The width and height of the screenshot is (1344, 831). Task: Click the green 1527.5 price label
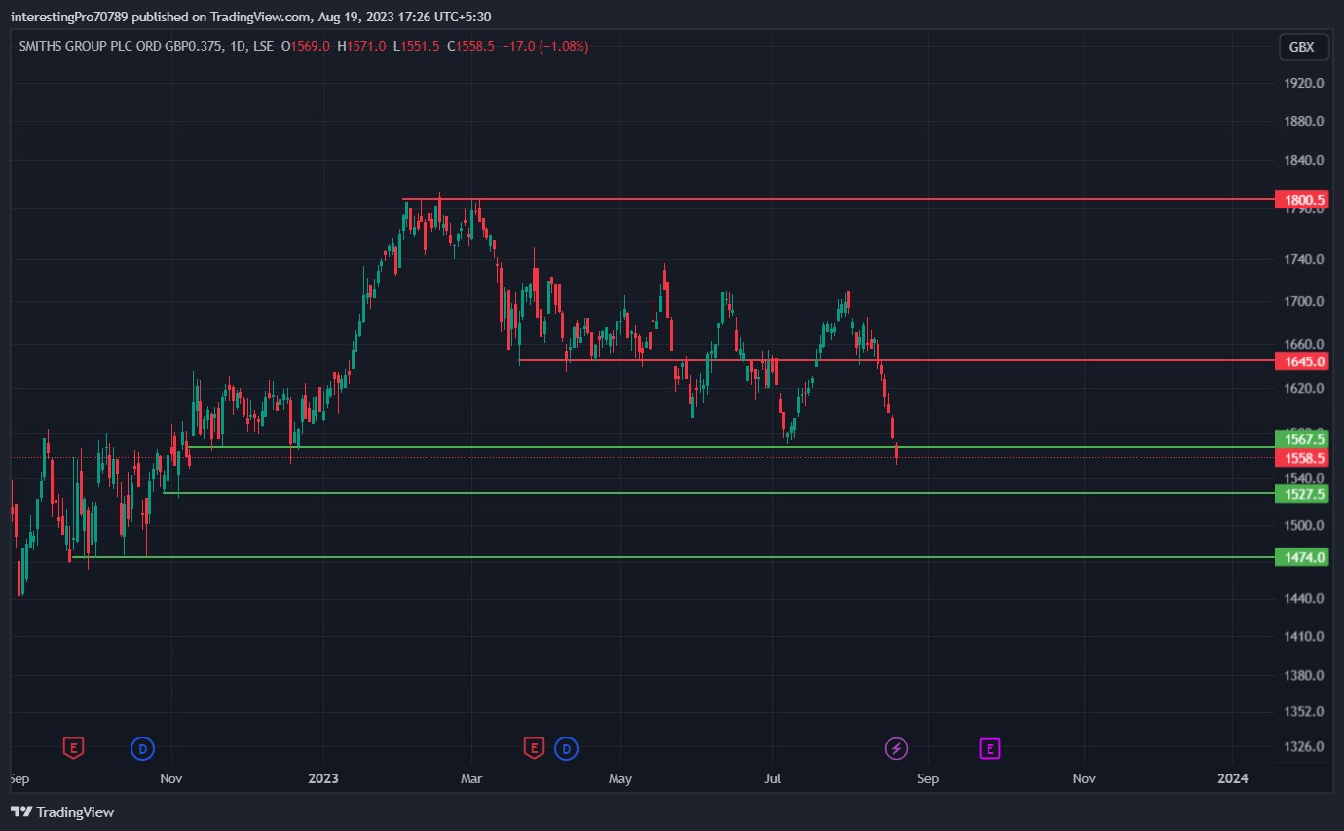1304,494
